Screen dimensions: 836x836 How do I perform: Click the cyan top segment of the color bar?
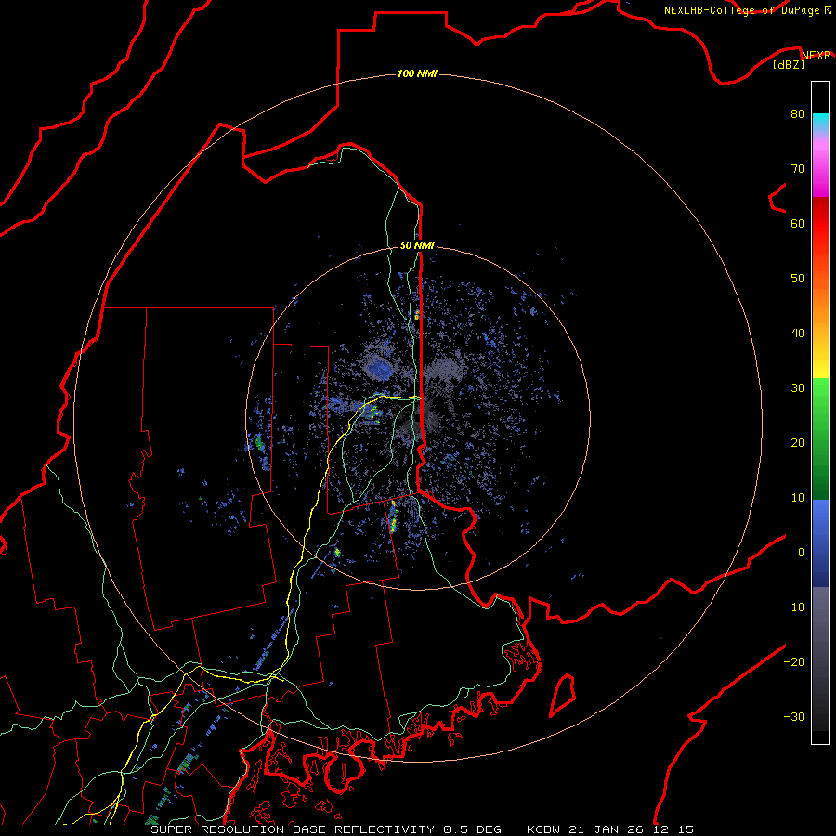pyautogui.click(x=820, y=123)
